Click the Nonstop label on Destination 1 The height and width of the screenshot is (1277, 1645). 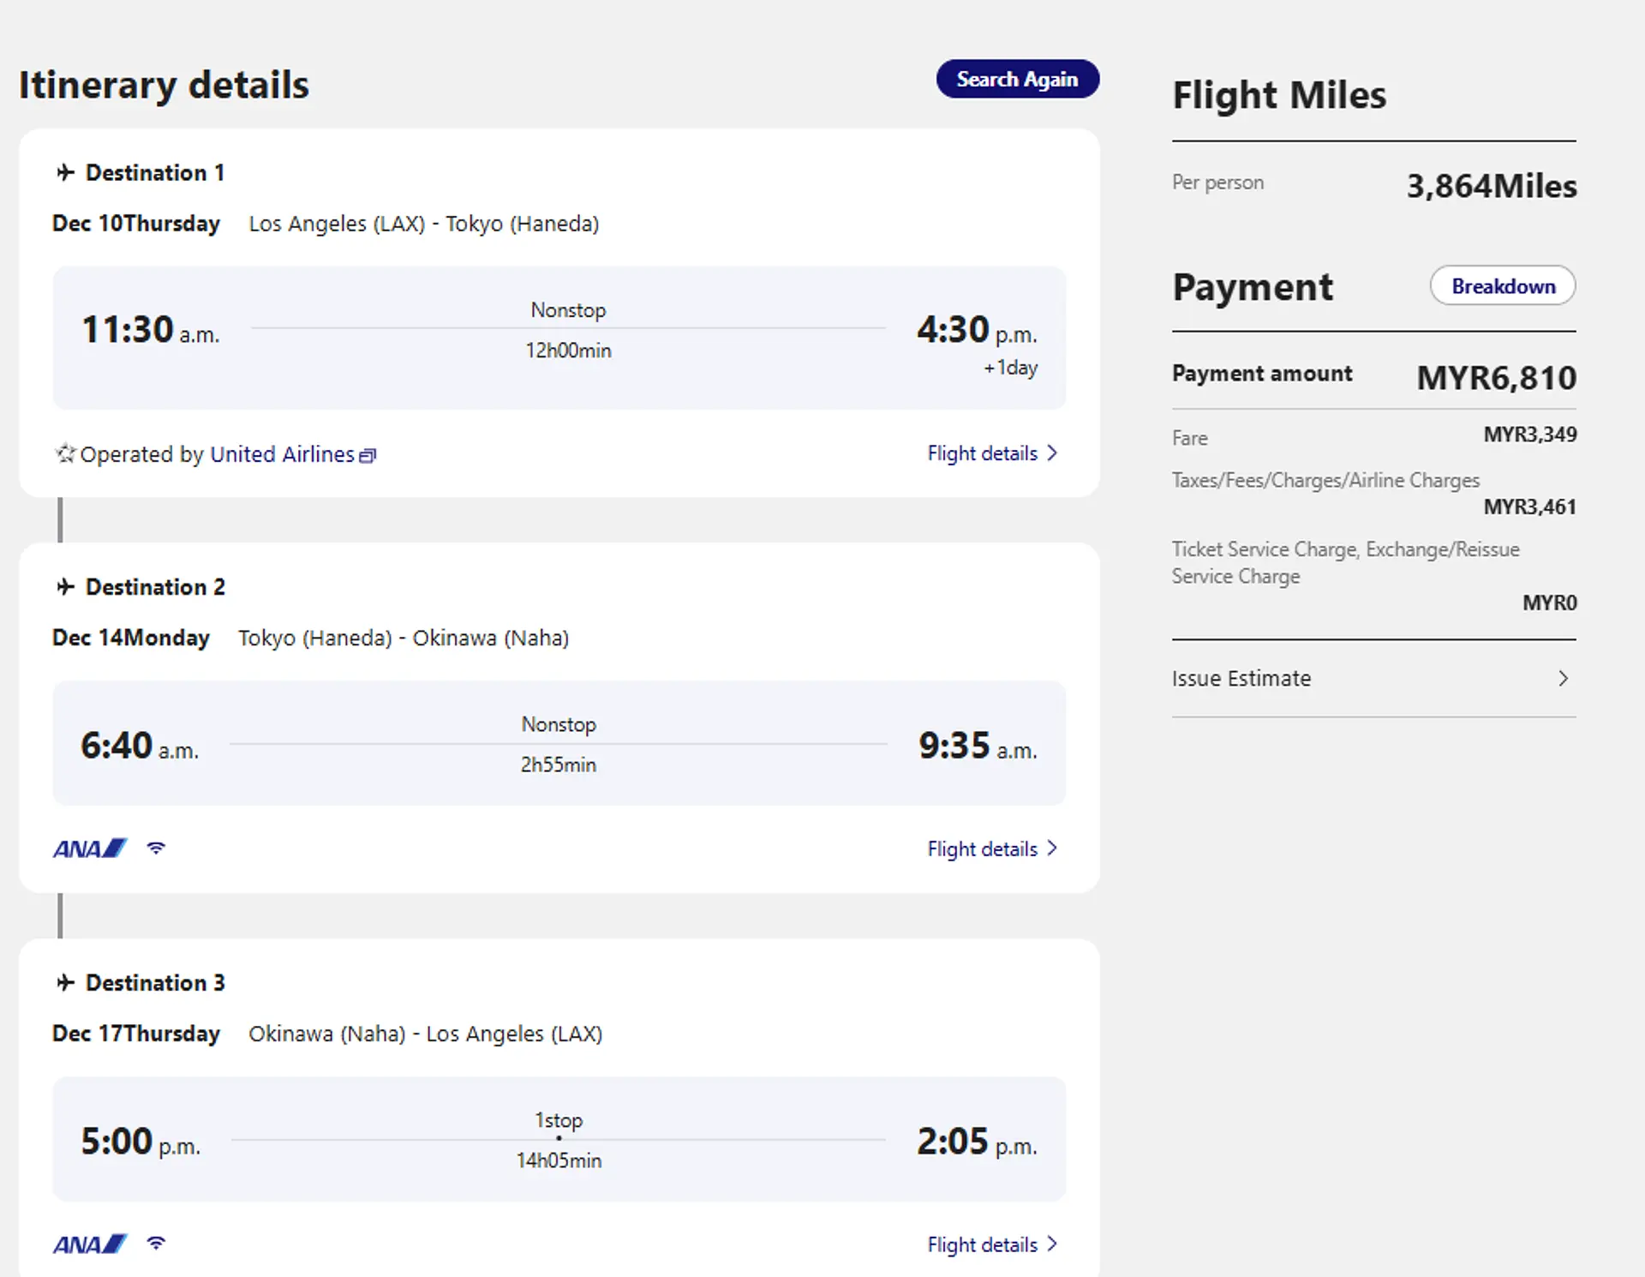[x=568, y=310]
